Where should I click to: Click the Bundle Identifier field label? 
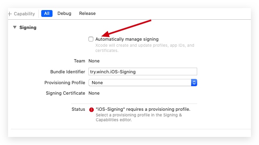68,72
